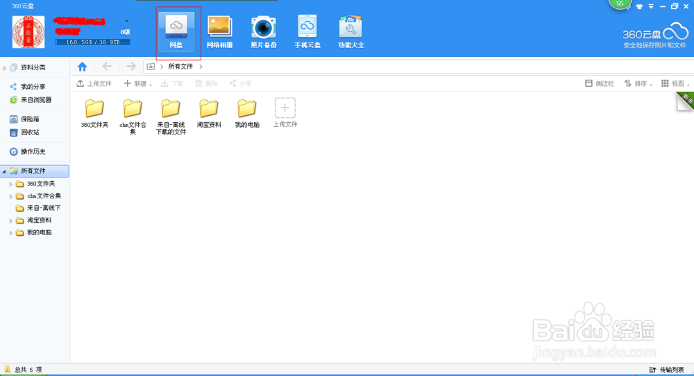
Task: Open 保险箱 safe box in the sidebar
Action: tap(30, 119)
